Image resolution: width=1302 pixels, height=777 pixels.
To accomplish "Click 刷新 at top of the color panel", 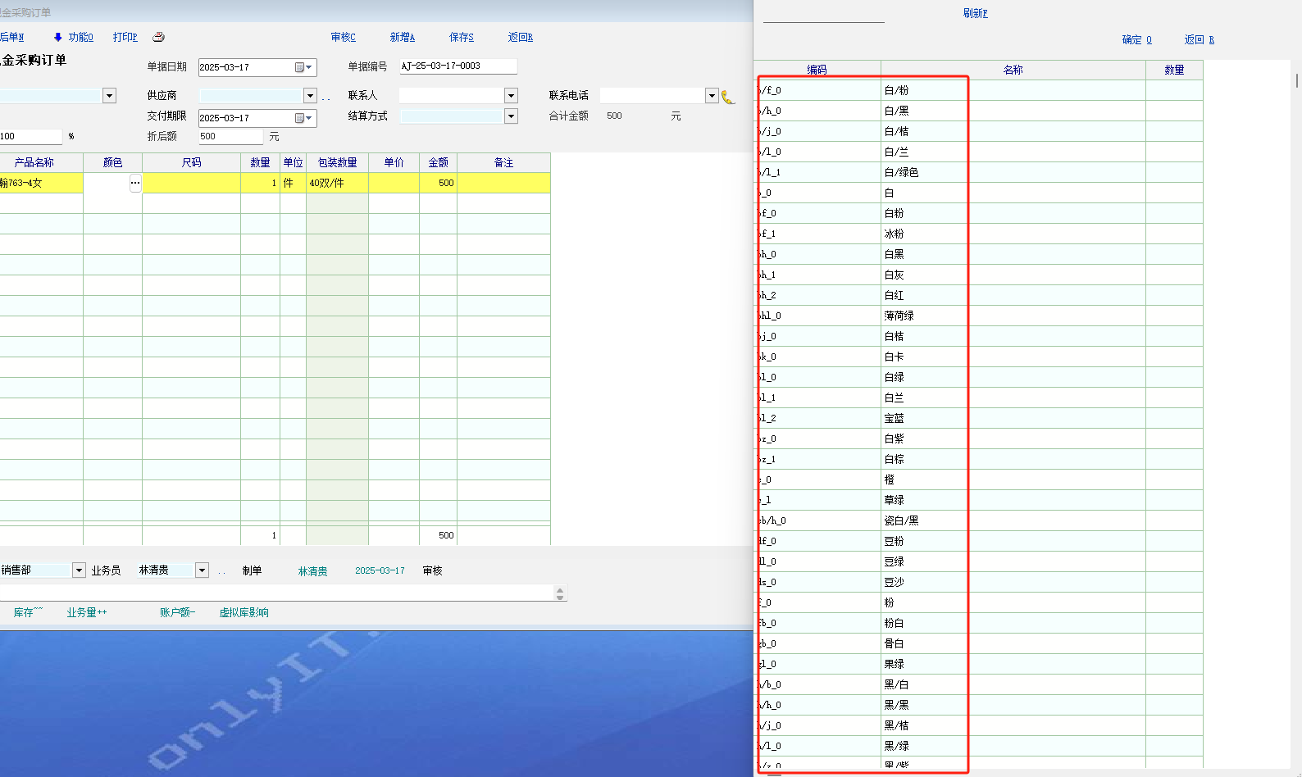I will coord(975,13).
